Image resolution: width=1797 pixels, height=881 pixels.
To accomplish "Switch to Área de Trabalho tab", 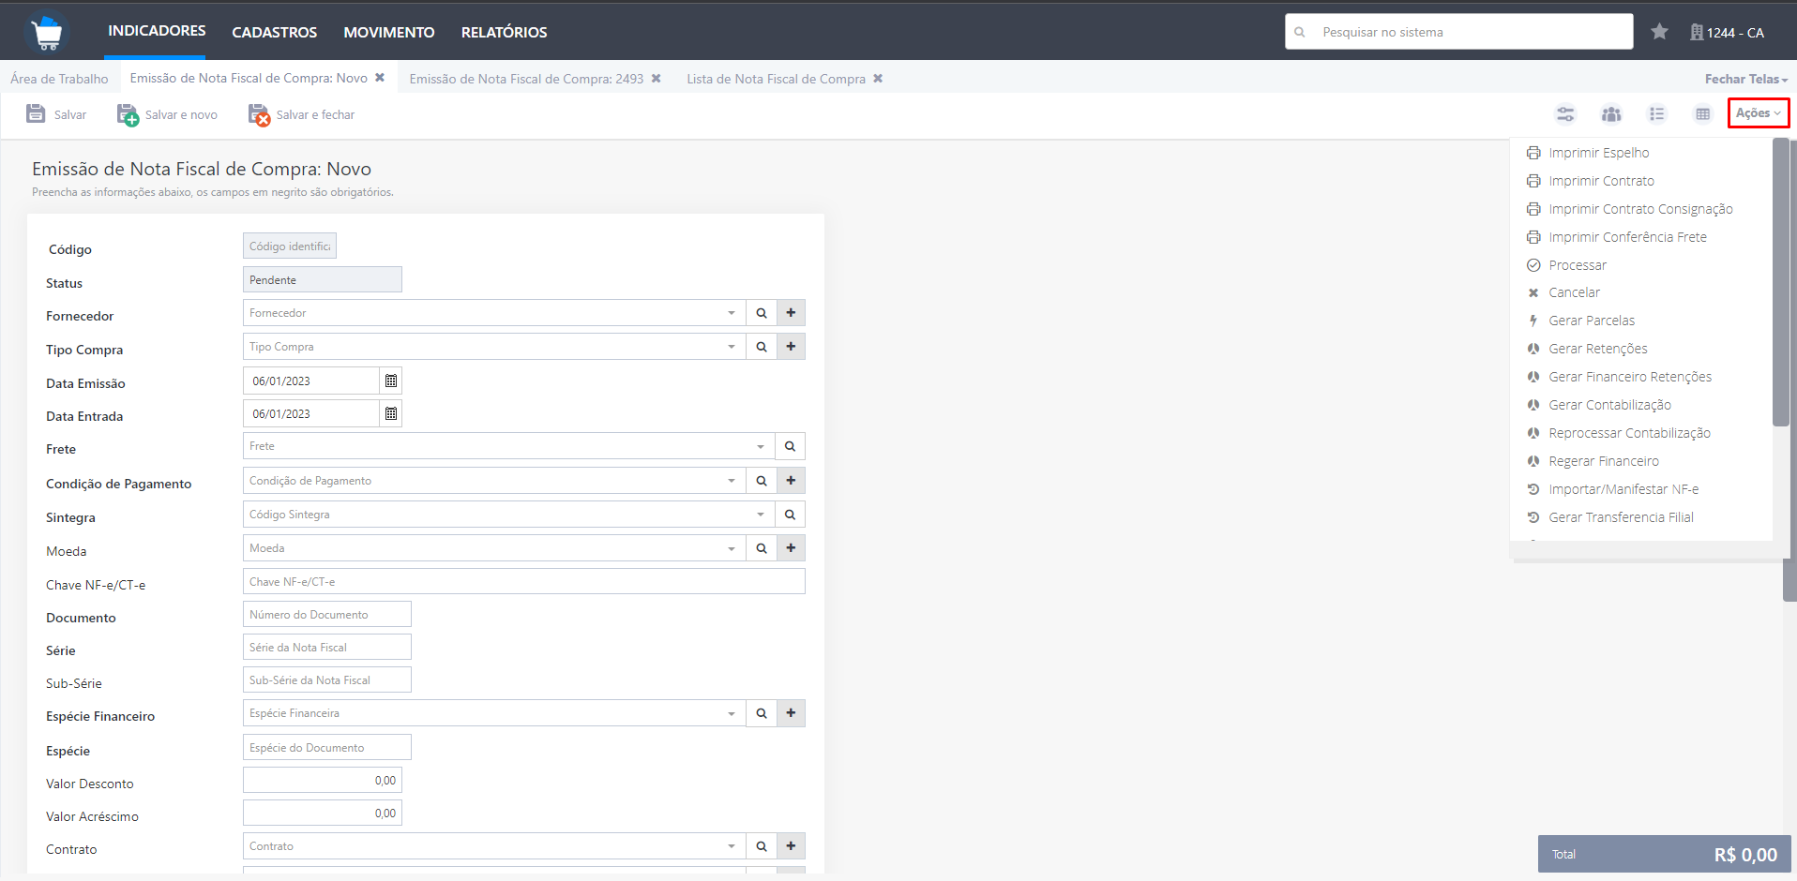I will coord(59,79).
